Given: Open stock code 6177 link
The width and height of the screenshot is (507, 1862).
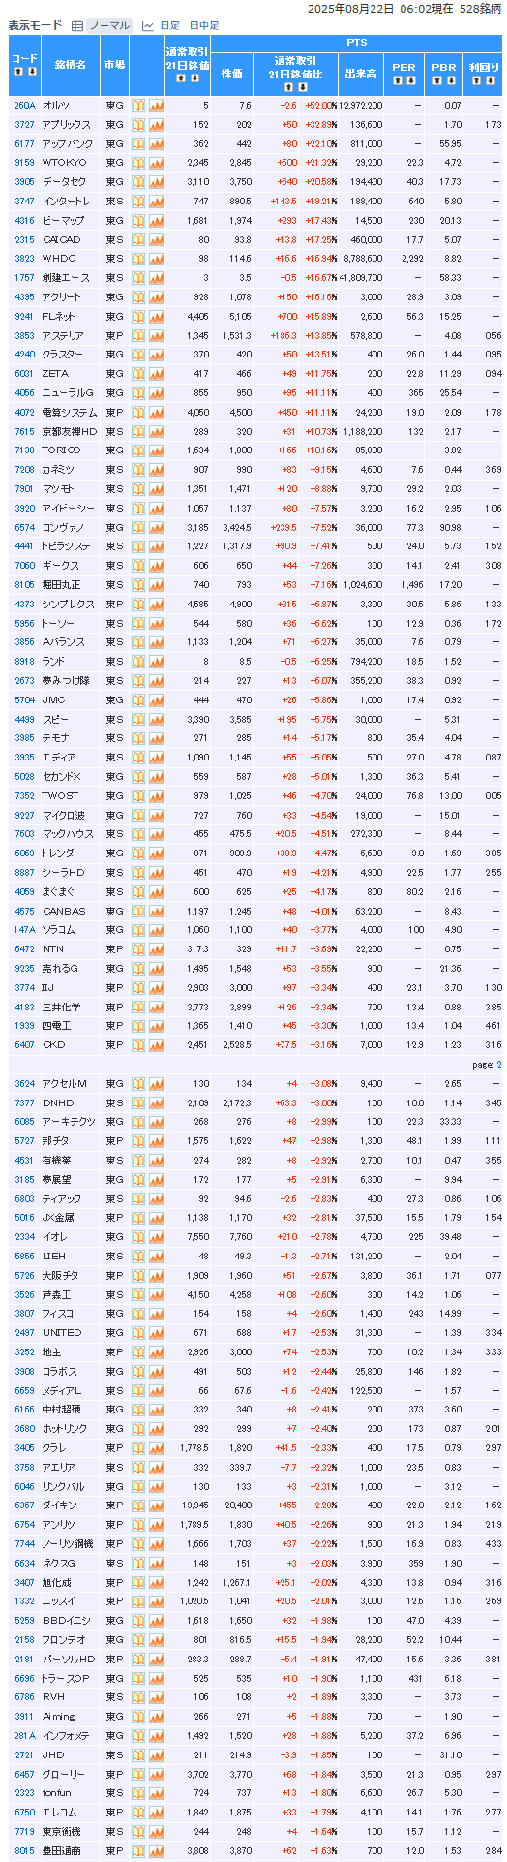Looking at the screenshot, I should point(24,143).
